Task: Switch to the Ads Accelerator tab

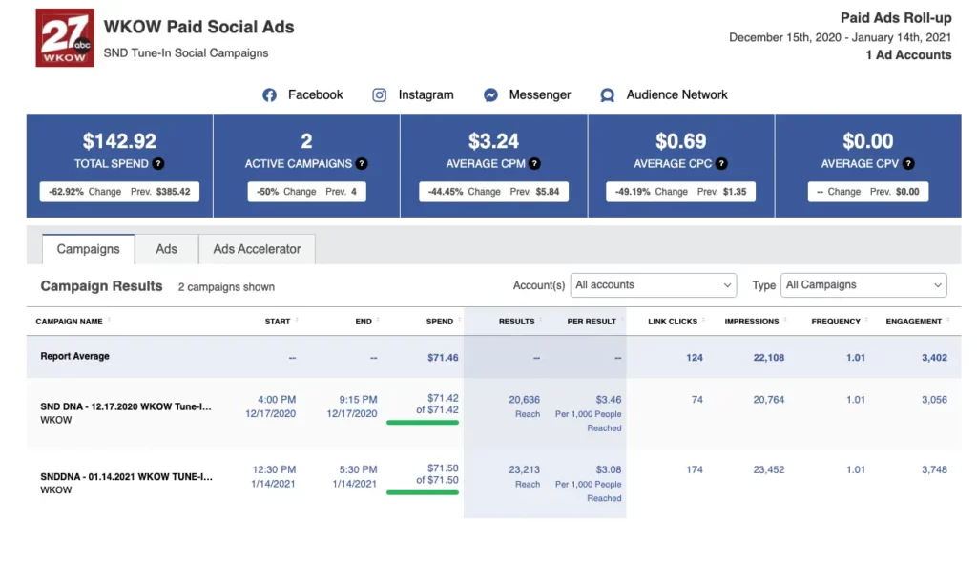Action: click(257, 249)
